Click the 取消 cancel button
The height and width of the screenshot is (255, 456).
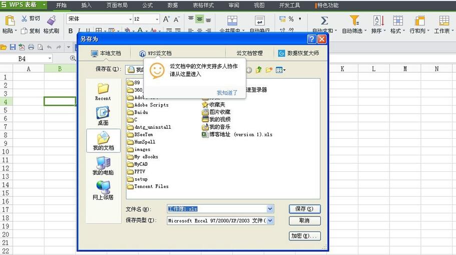click(304, 220)
